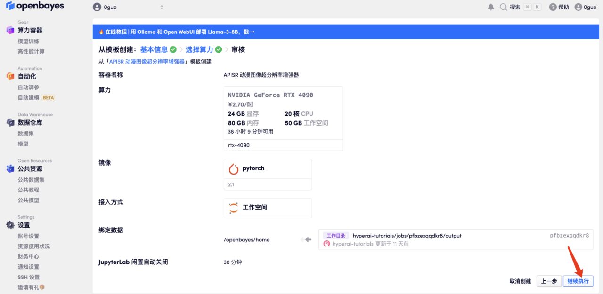Click the 数据仓库 sidebar icon
Screen dimensions: 603x294
[x=10, y=122]
